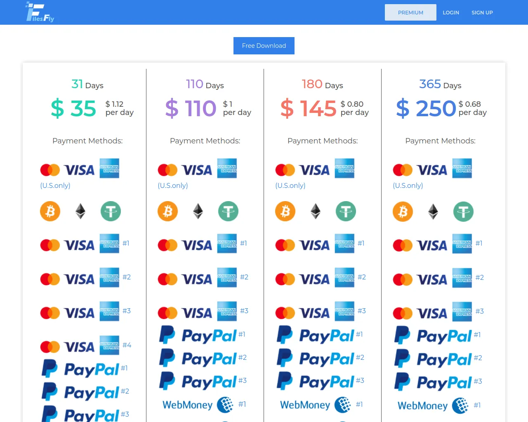This screenshot has height=422, width=528.
Task: Open the PREMIUM tab
Action: 410,12
